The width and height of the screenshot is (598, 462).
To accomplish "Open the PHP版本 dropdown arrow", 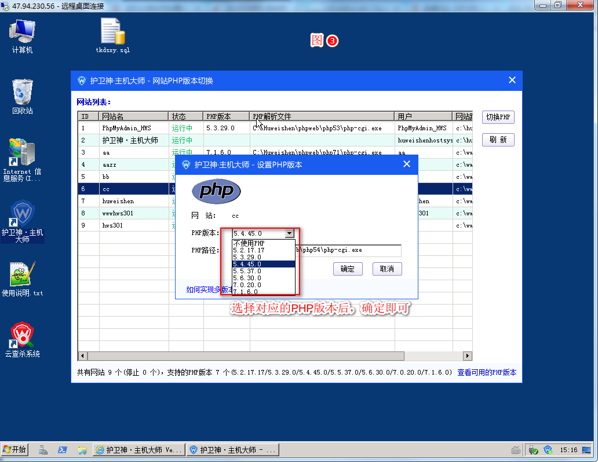I will point(289,233).
